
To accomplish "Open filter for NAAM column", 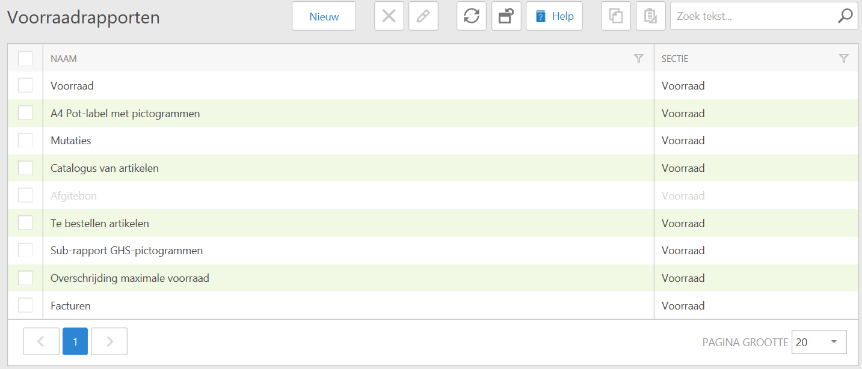I will pyautogui.click(x=639, y=58).
